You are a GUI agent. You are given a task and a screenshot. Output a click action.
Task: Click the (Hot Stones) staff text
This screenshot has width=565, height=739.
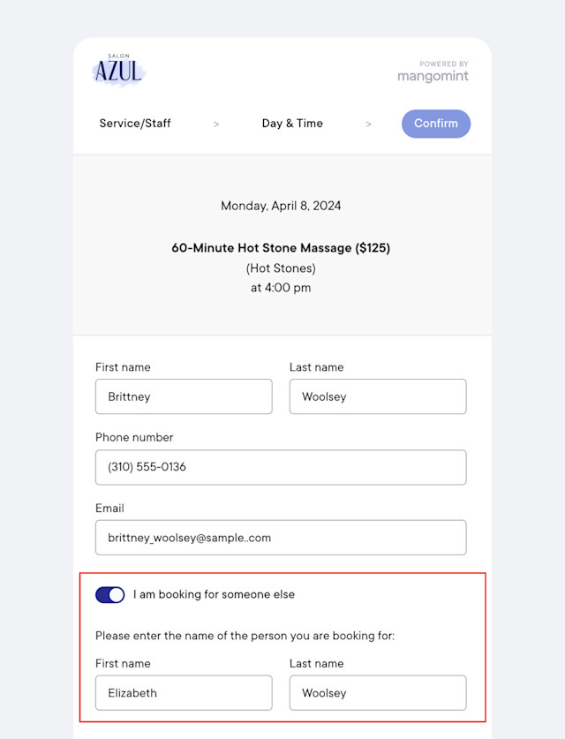[281, 268]
